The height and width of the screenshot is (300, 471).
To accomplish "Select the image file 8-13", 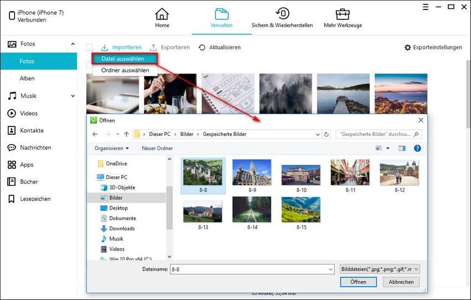I will [x=203, y=215].
